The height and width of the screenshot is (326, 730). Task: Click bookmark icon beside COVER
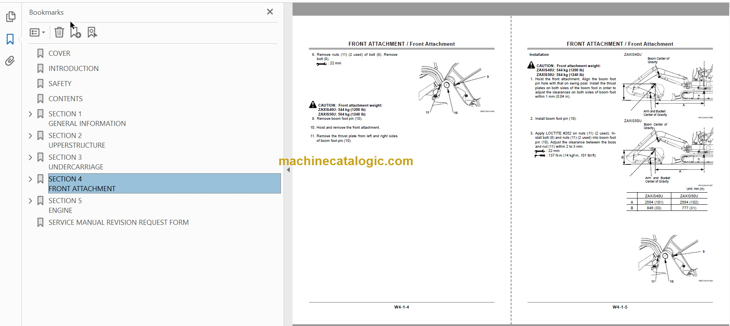coord(40,53)
